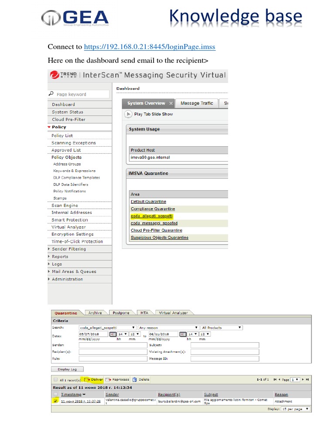Open the All Products dropdown

pos(221,327)
